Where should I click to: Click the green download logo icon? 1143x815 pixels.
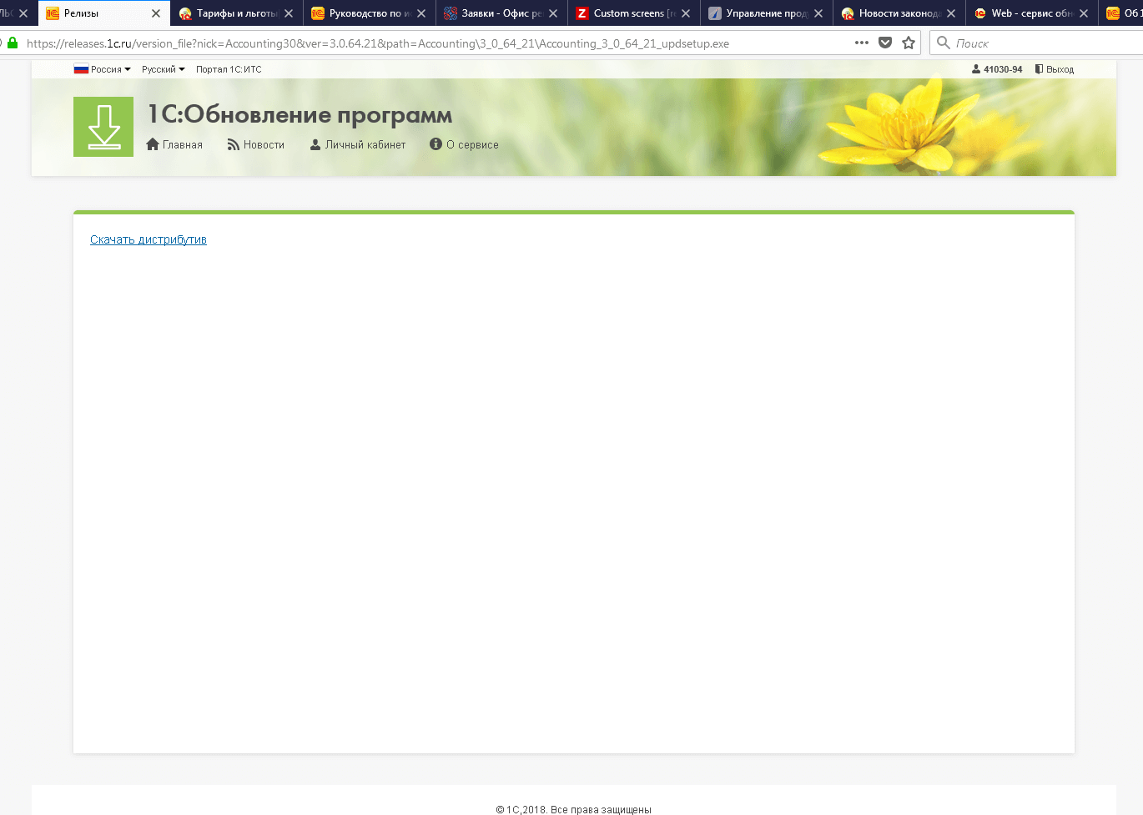(x=103, y=127)
